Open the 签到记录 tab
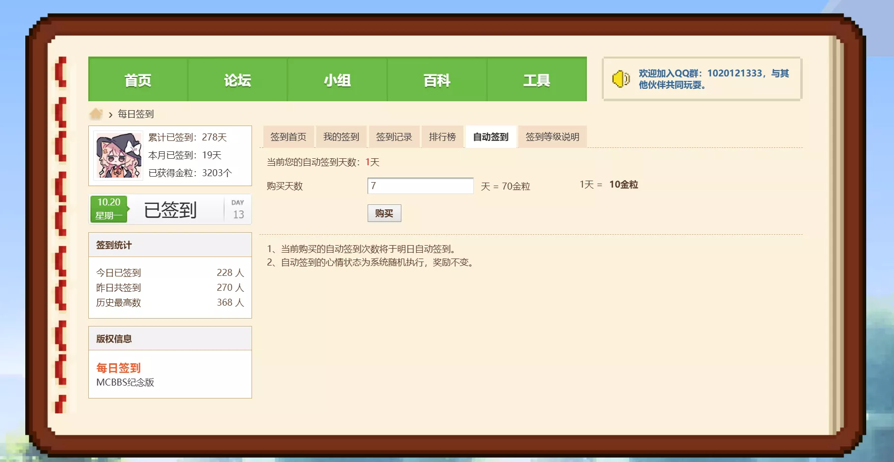The image size is (894, 462). click(394, 137)
